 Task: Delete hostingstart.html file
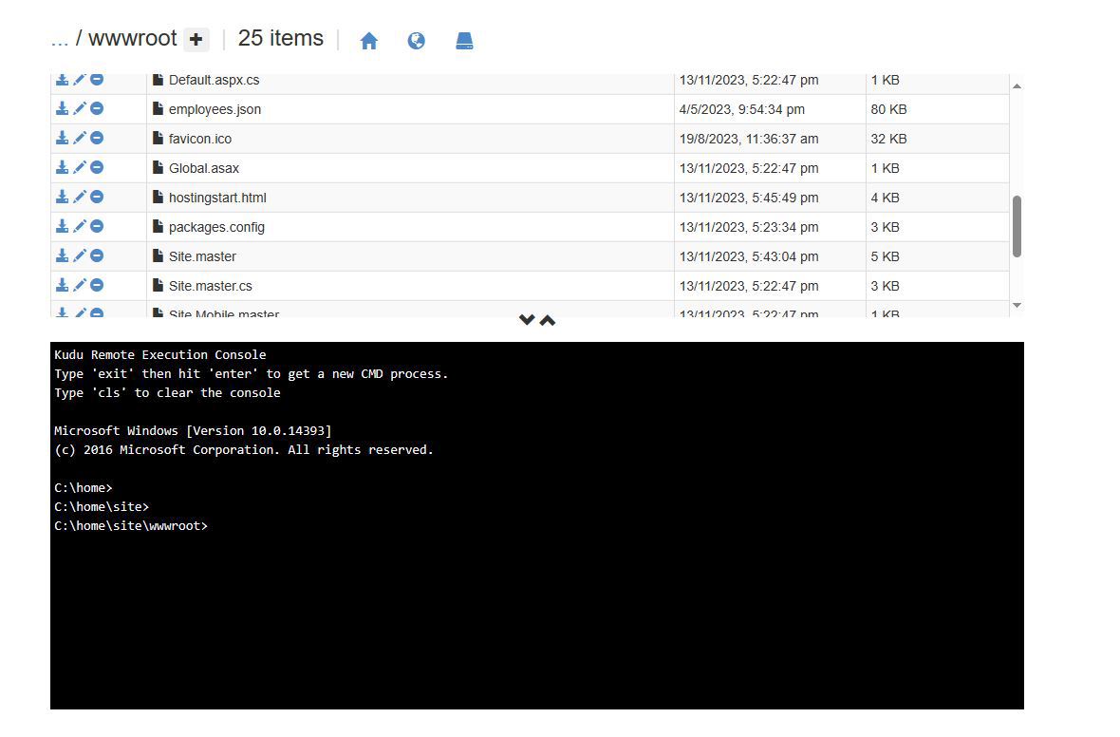pos(97,197)
